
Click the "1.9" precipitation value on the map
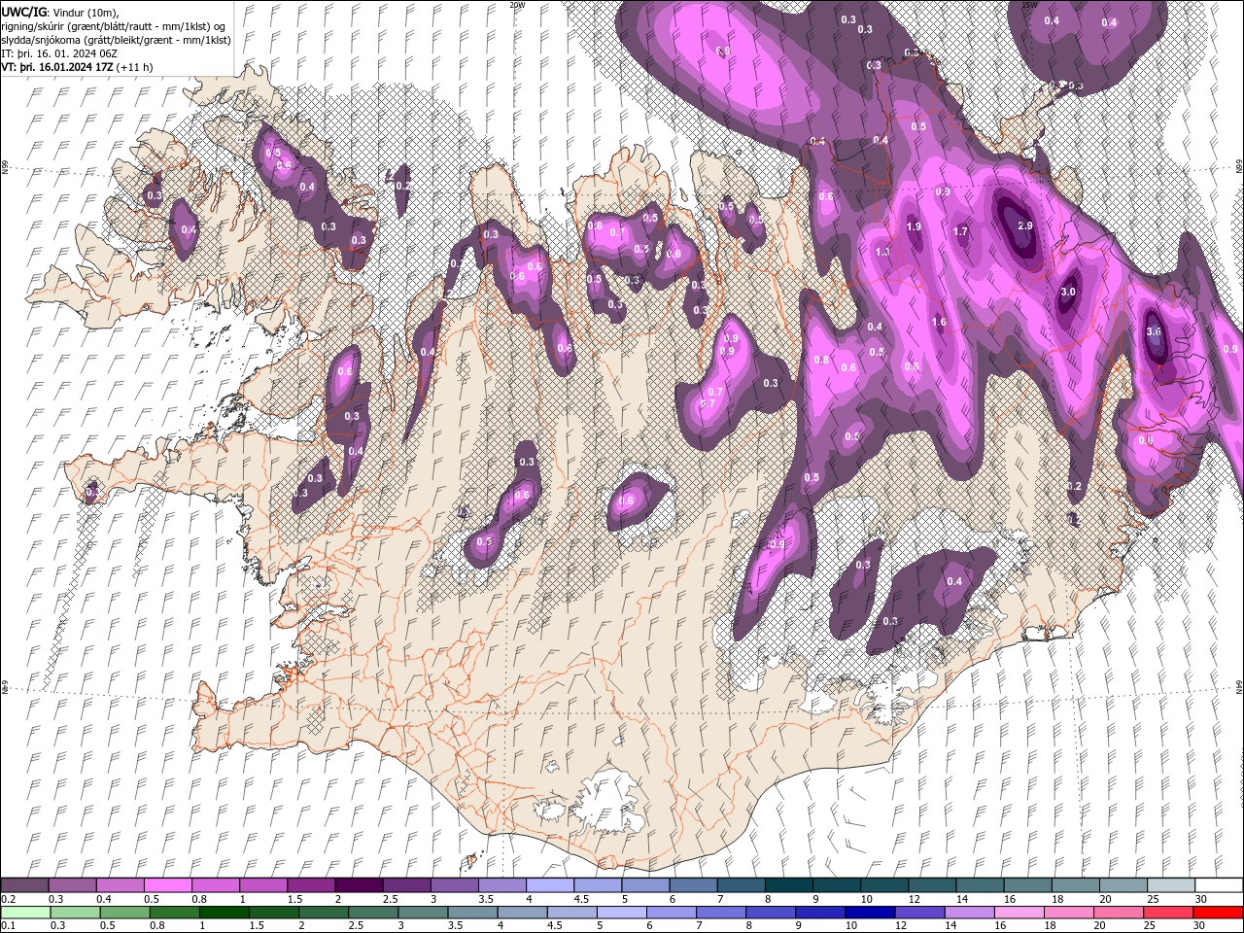914,226
